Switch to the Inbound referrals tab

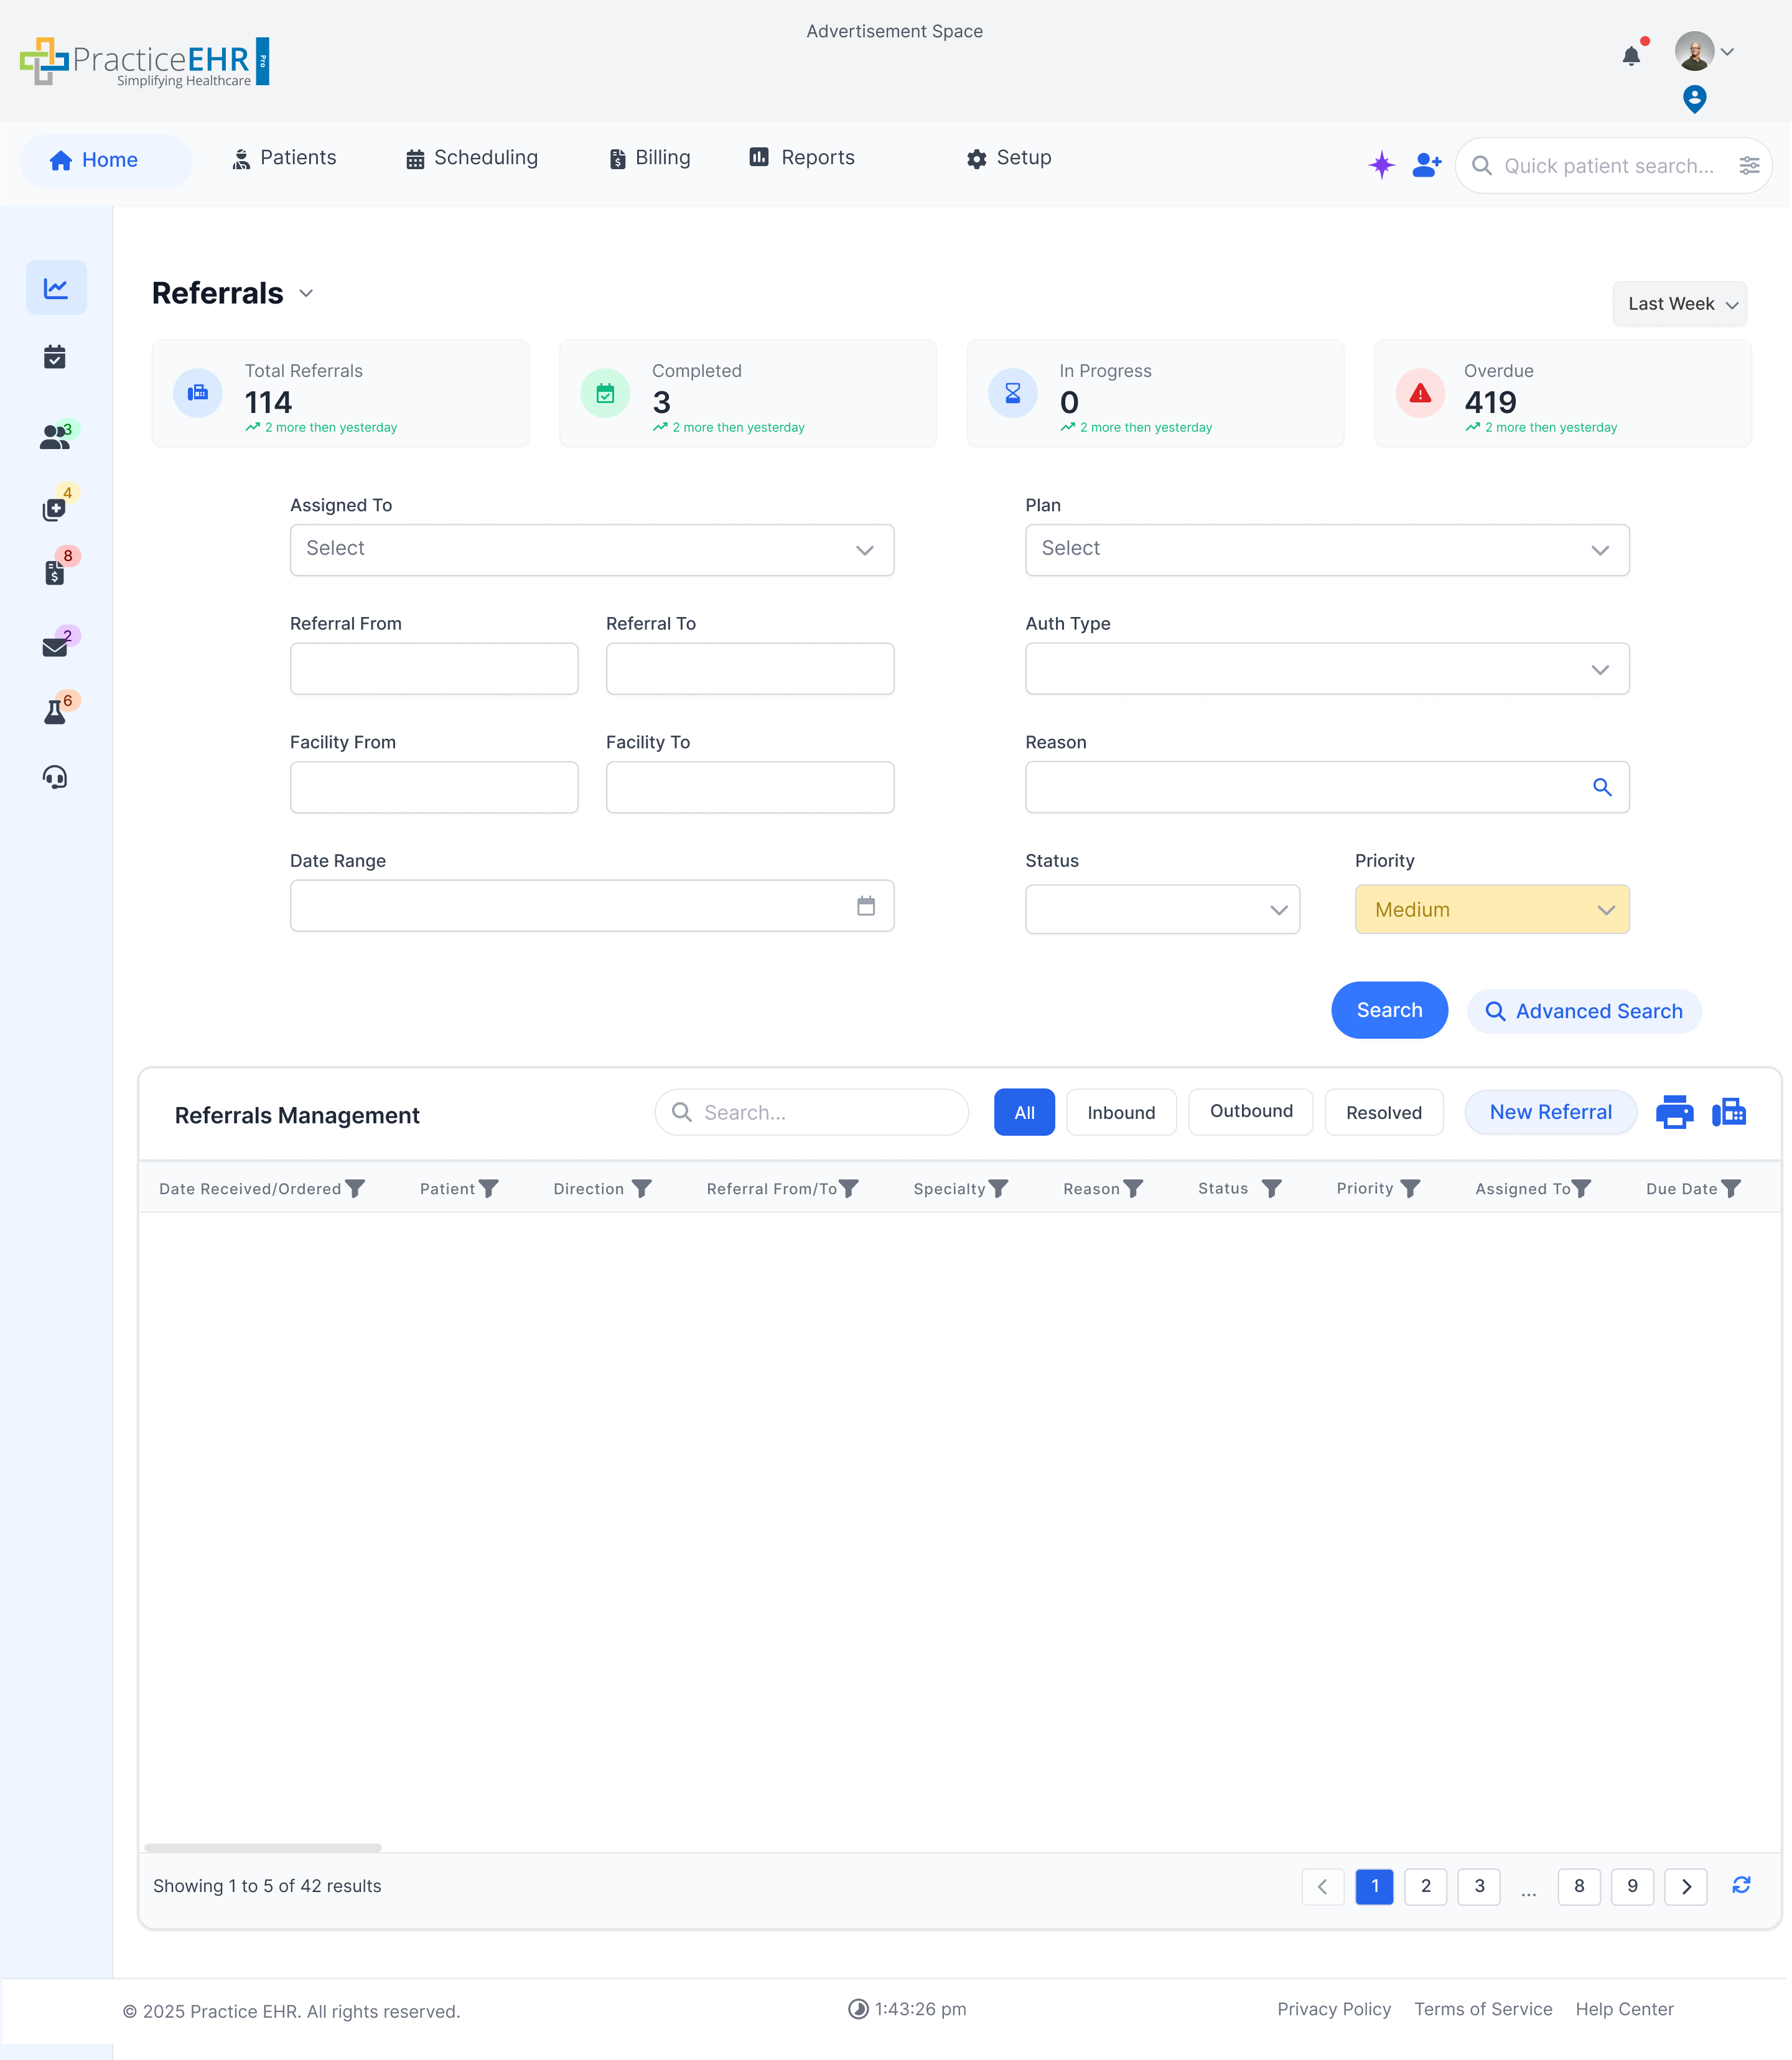pyautogui.click(x=1121, y=1111)
